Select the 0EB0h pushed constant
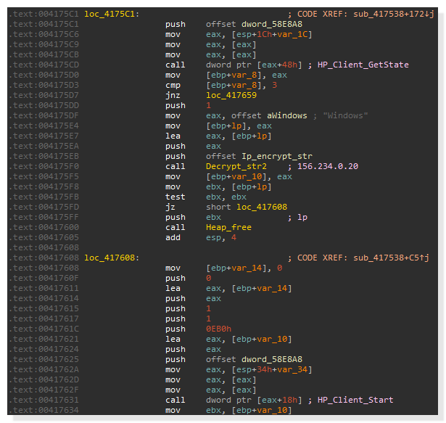This screenshot has width=446, height=423. pos(218,329)
